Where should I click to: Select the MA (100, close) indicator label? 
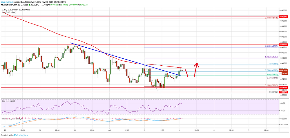(9, 12)
